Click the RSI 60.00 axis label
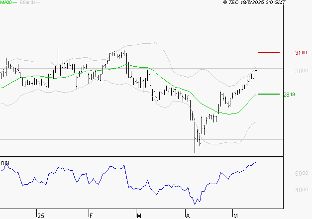This screenshot has width=312, height=219. click(302, 173)
